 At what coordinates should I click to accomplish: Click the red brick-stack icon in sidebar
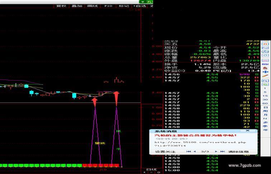pyautogui.click(x=265, y=68)
